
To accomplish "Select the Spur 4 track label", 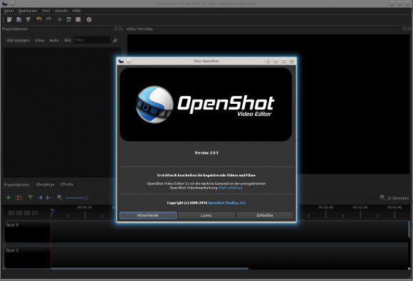I will coord(12,225).
